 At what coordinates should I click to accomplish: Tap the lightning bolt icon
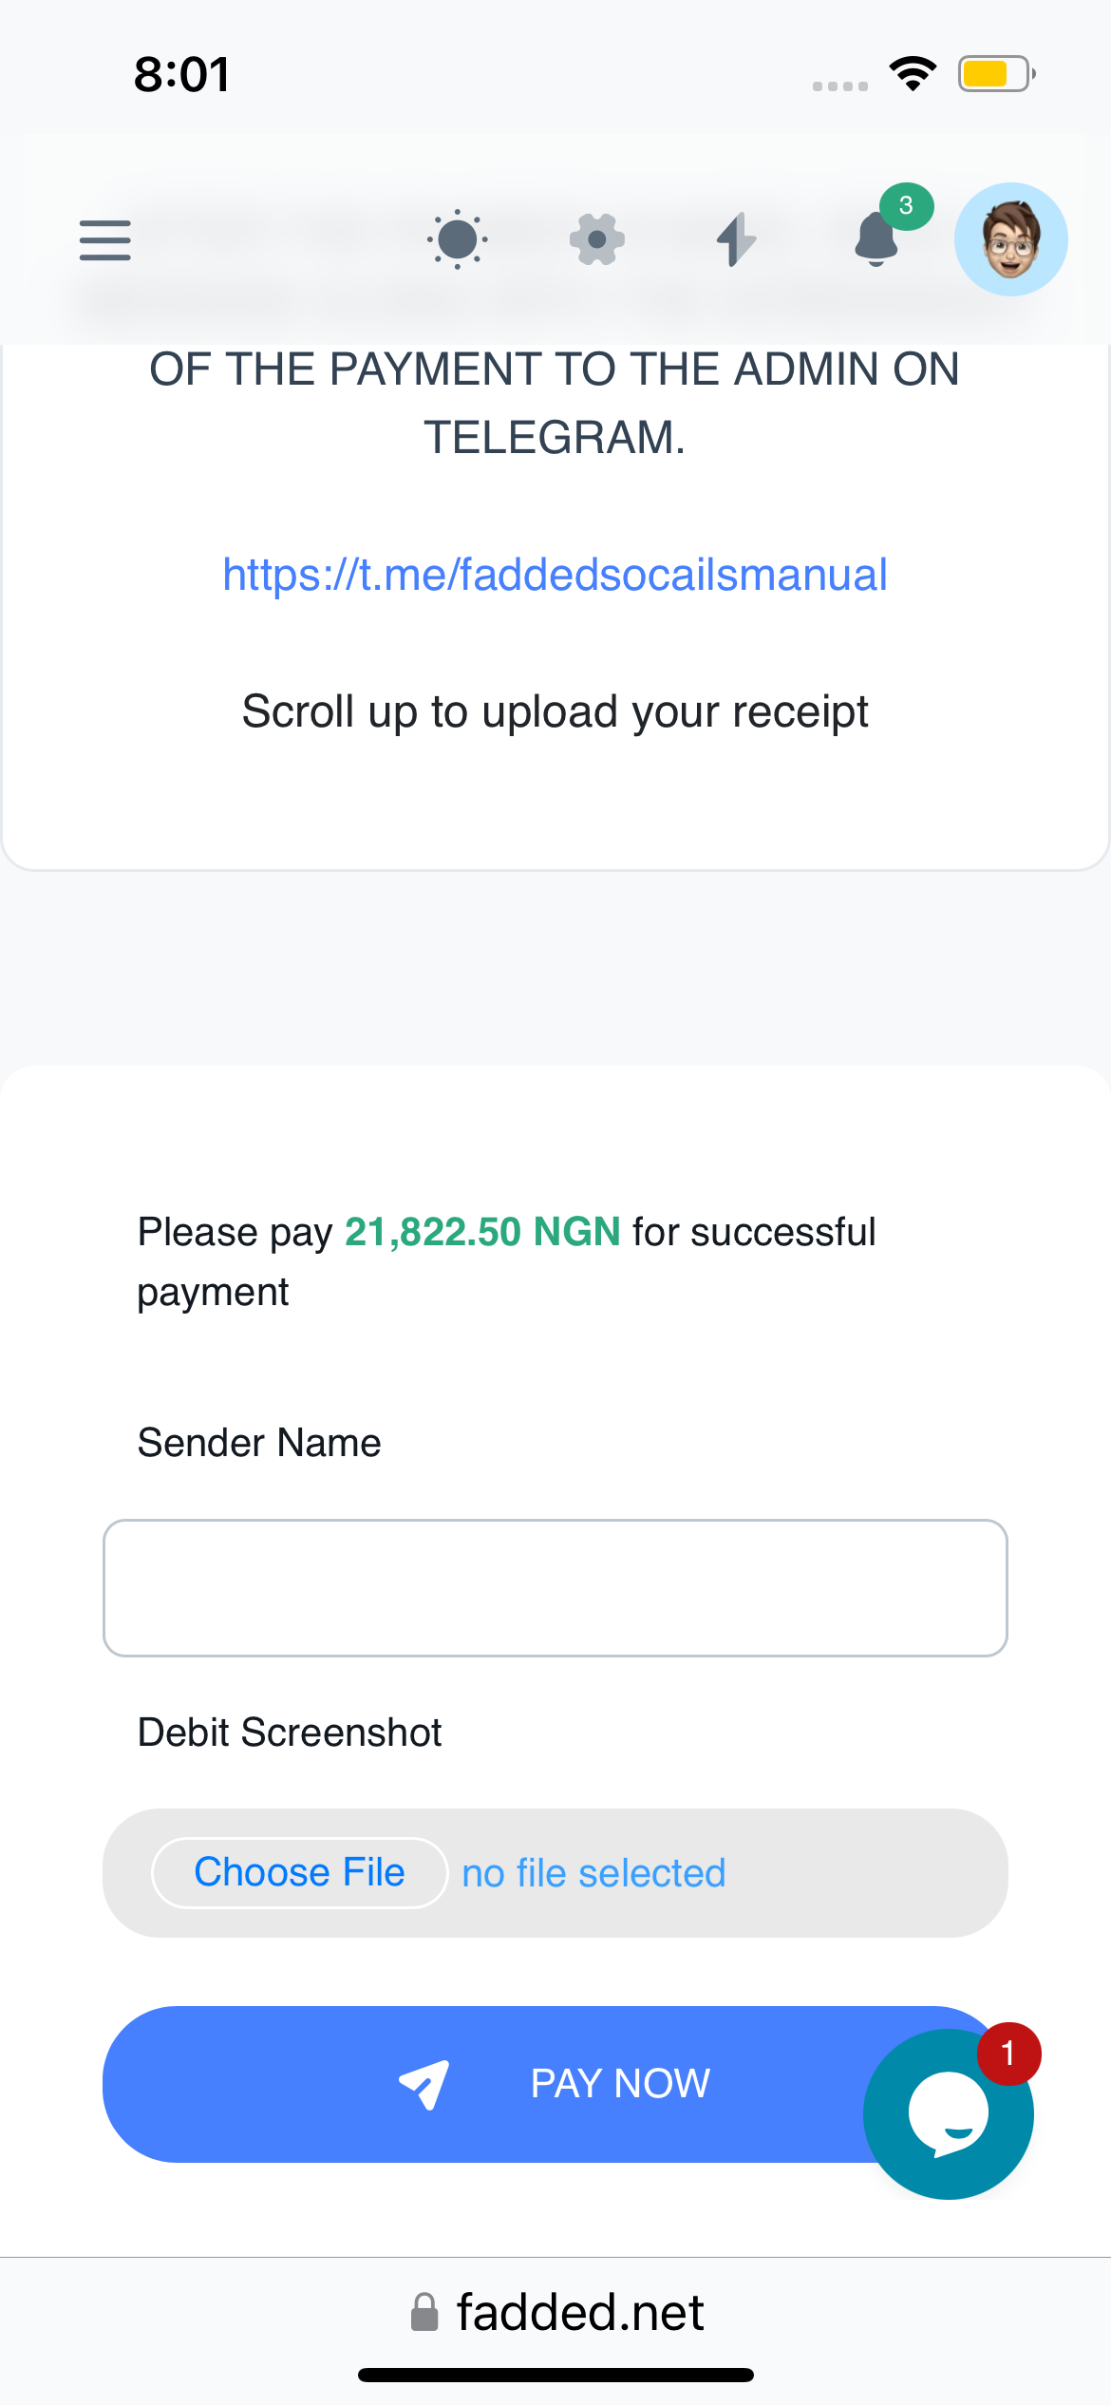pyautogui.click(x=736, y=239)
